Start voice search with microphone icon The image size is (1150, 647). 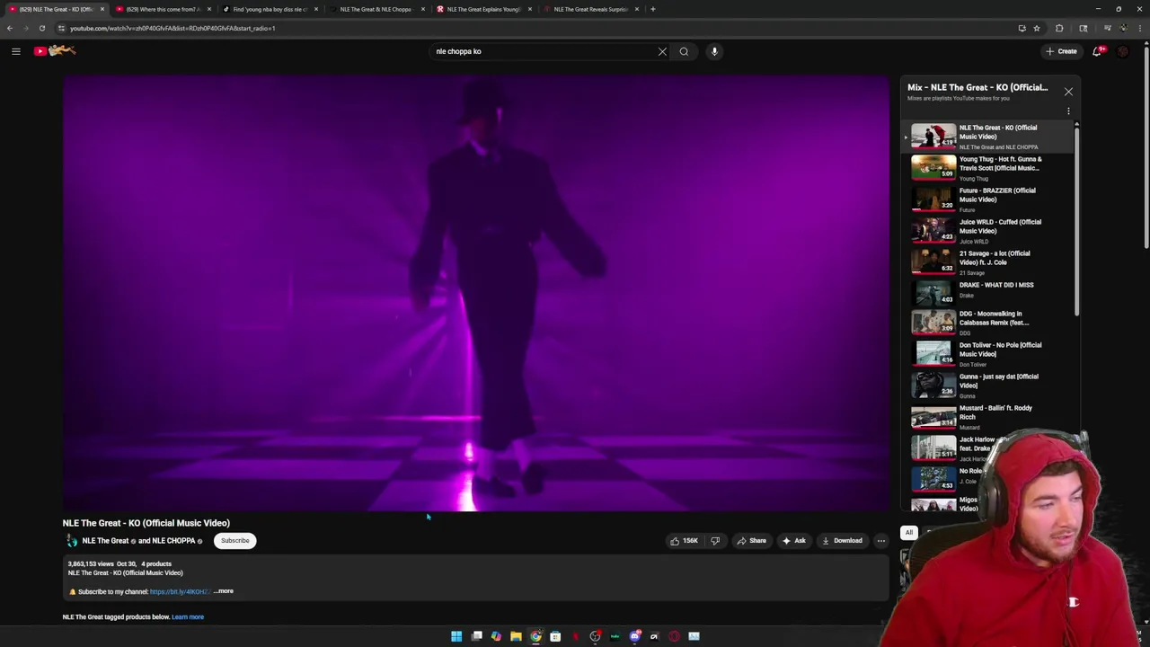click(714, 51)
